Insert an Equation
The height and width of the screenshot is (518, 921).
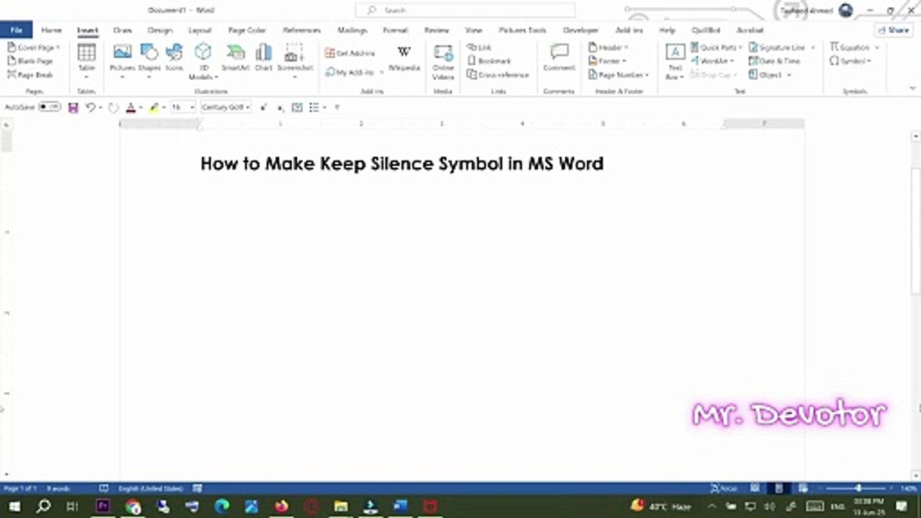(x=850, y=47)
